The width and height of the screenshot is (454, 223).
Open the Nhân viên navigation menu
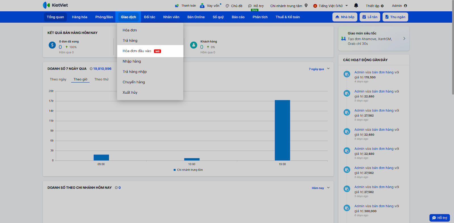point(171,17)
